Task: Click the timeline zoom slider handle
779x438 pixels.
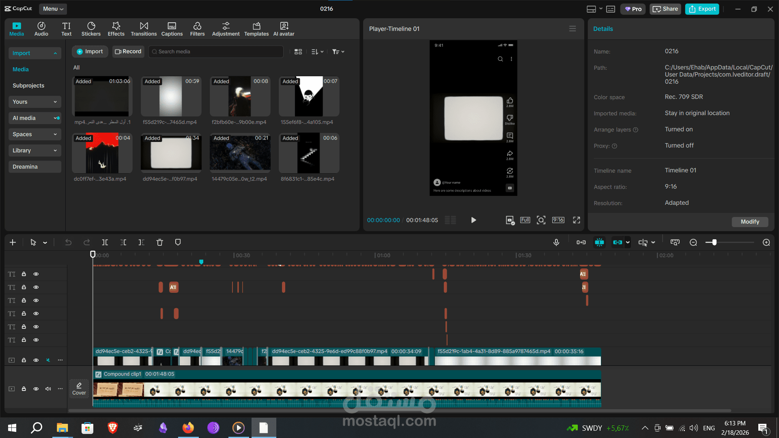Action: (714, 242)
